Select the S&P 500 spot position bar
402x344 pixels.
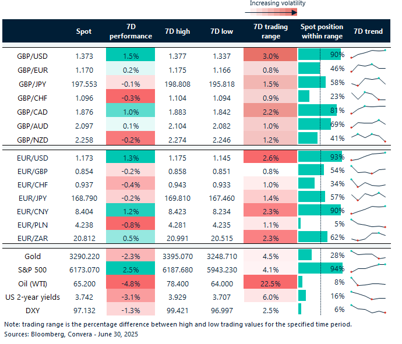point(320,268)
